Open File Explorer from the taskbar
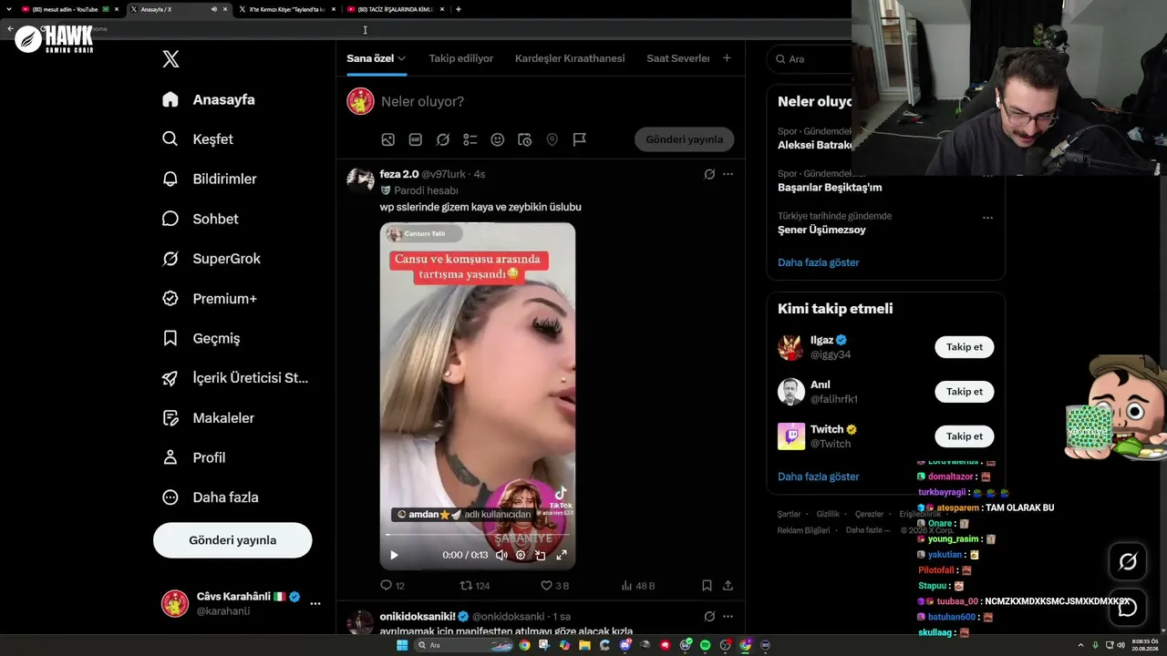This screenshot has height=656, width=1167. click(x=584, y=645)
